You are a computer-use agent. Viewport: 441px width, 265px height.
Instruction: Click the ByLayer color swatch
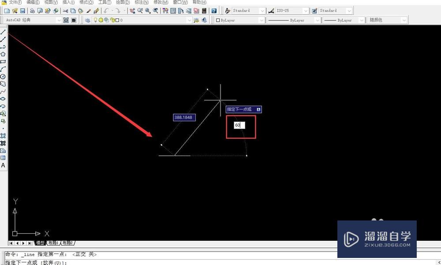(218, 20)
